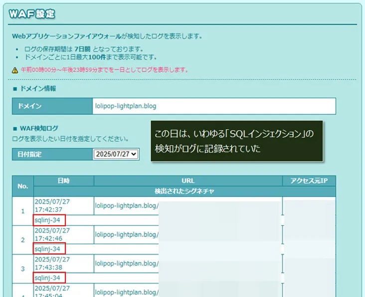Click the sqlinj-34 signature in row 2
Viewport: 365px width, 297px height.
tap(47, 249)
